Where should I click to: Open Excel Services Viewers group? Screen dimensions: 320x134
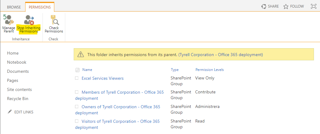[x=103, y=78]
